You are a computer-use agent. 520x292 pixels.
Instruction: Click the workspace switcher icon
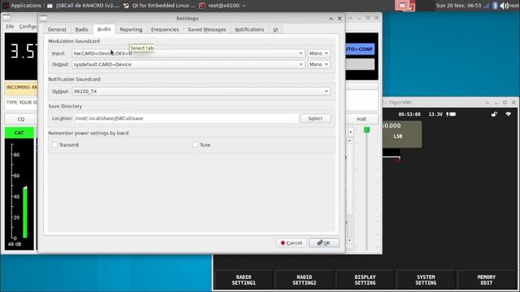click(405, 6)
